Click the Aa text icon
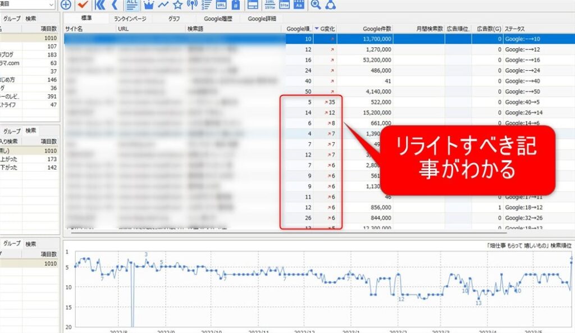The image size is (575, 333). (299, 4)
